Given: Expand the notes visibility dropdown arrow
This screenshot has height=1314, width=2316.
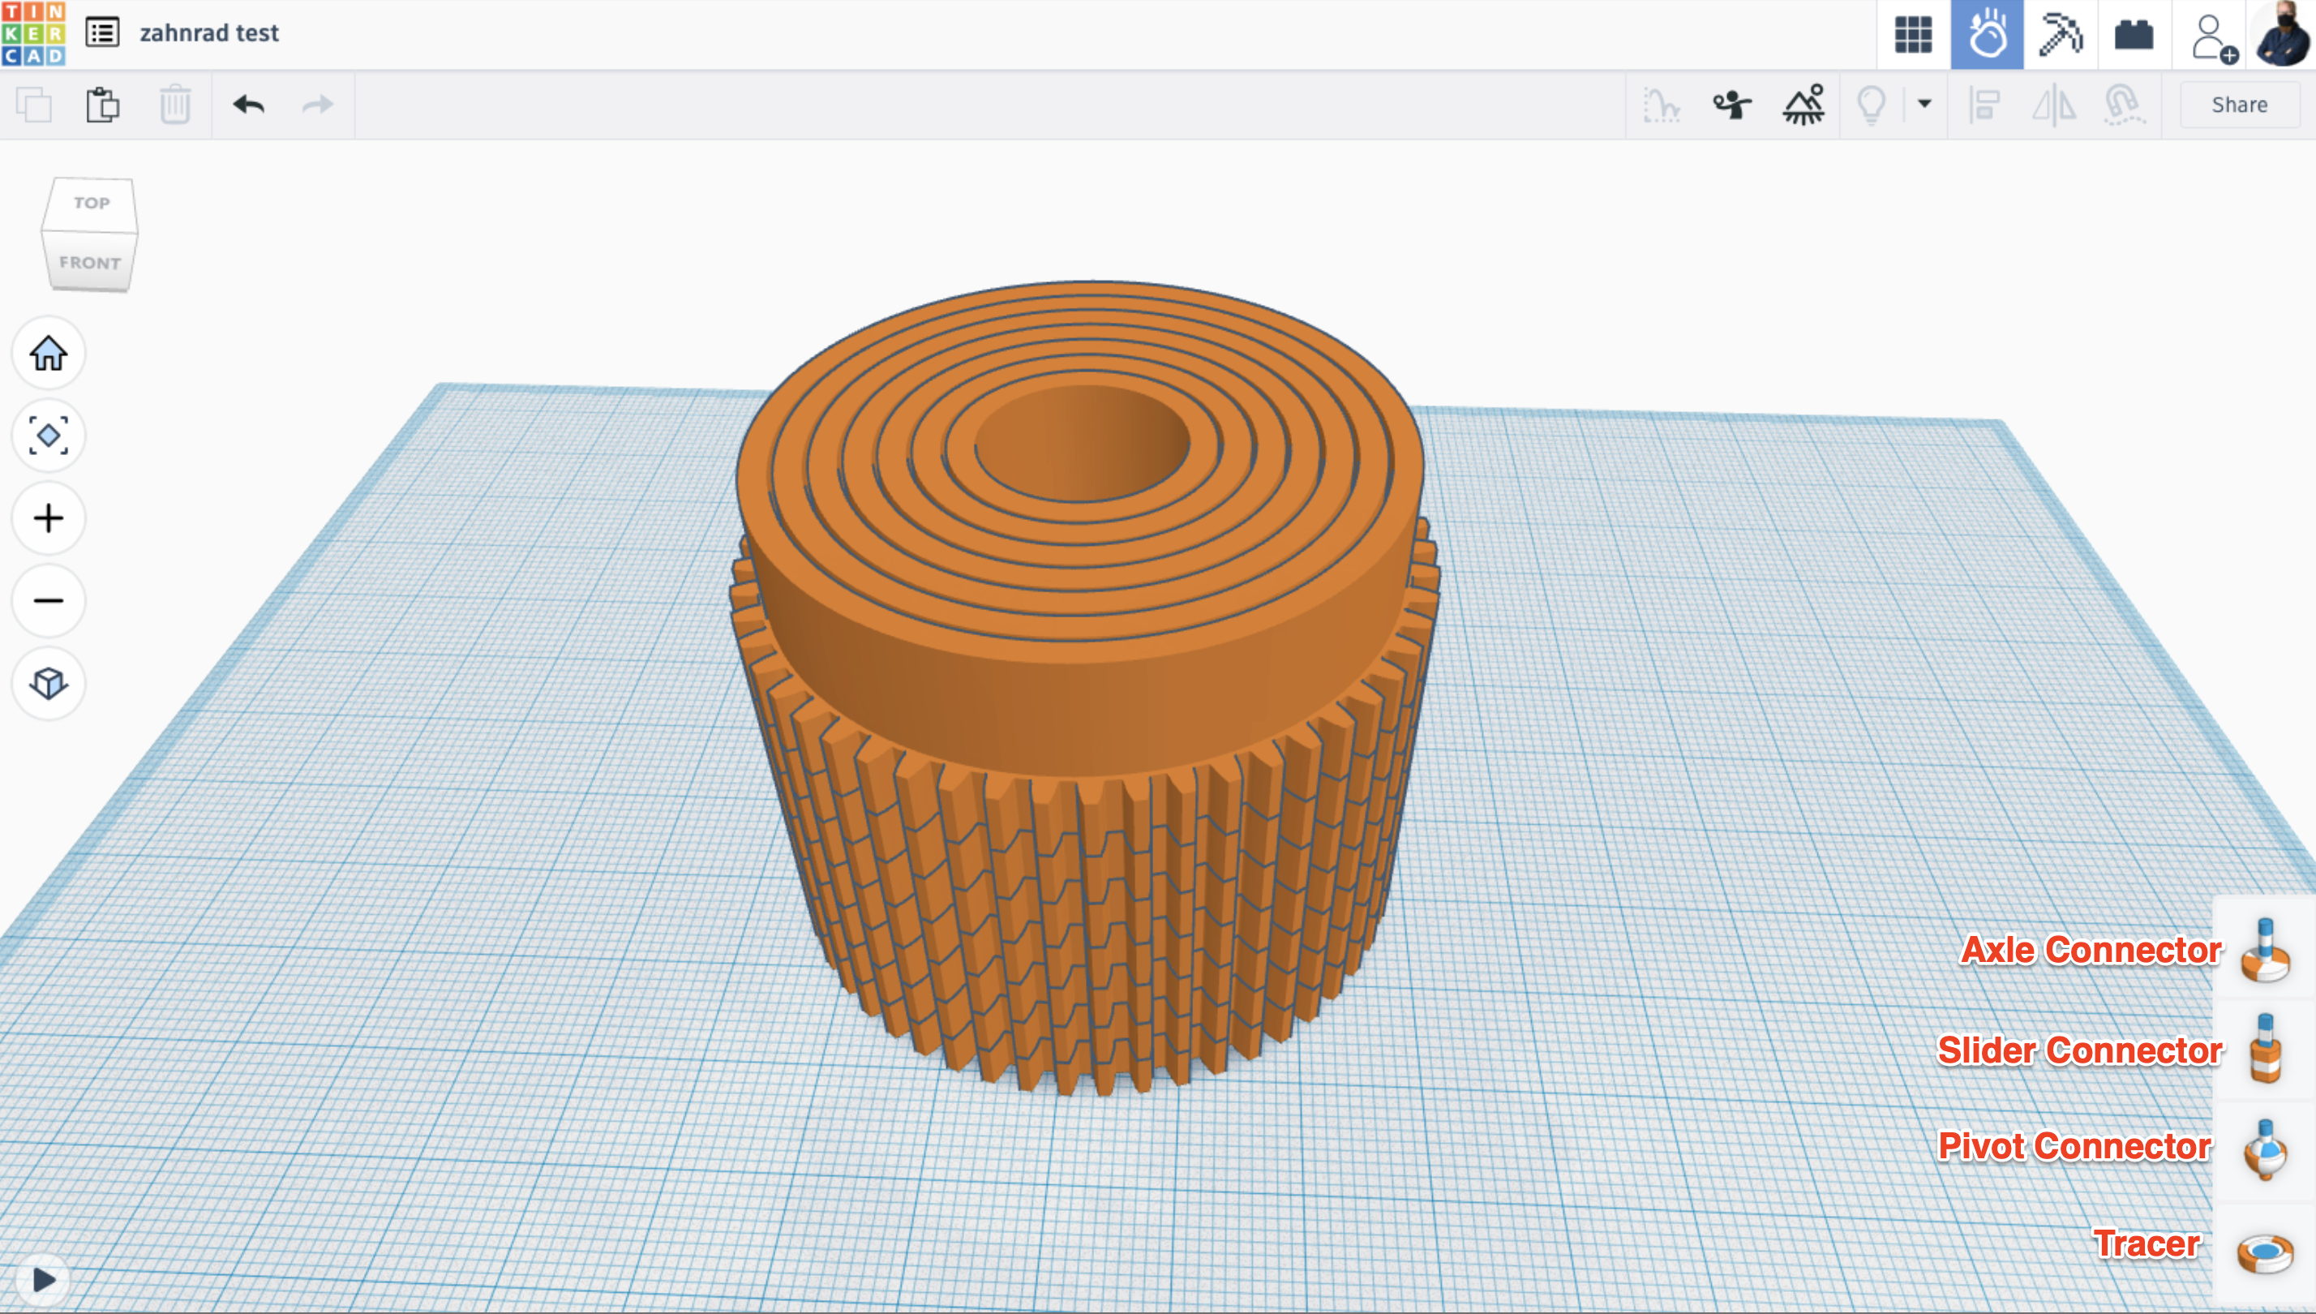Looking at the screenshot, I should [x=1924, y=104].
